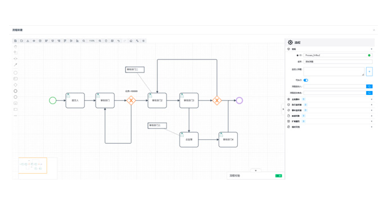Click the open folder icon in the toolbar

[x=21, y=41]
